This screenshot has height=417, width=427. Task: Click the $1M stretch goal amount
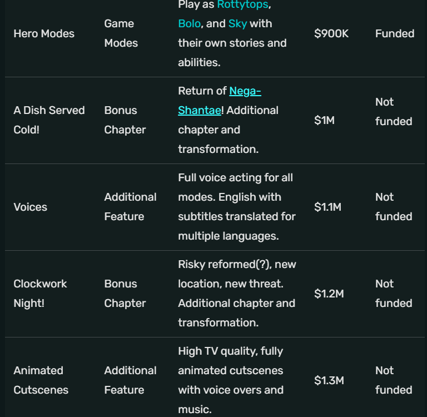[x=324, y=120]
